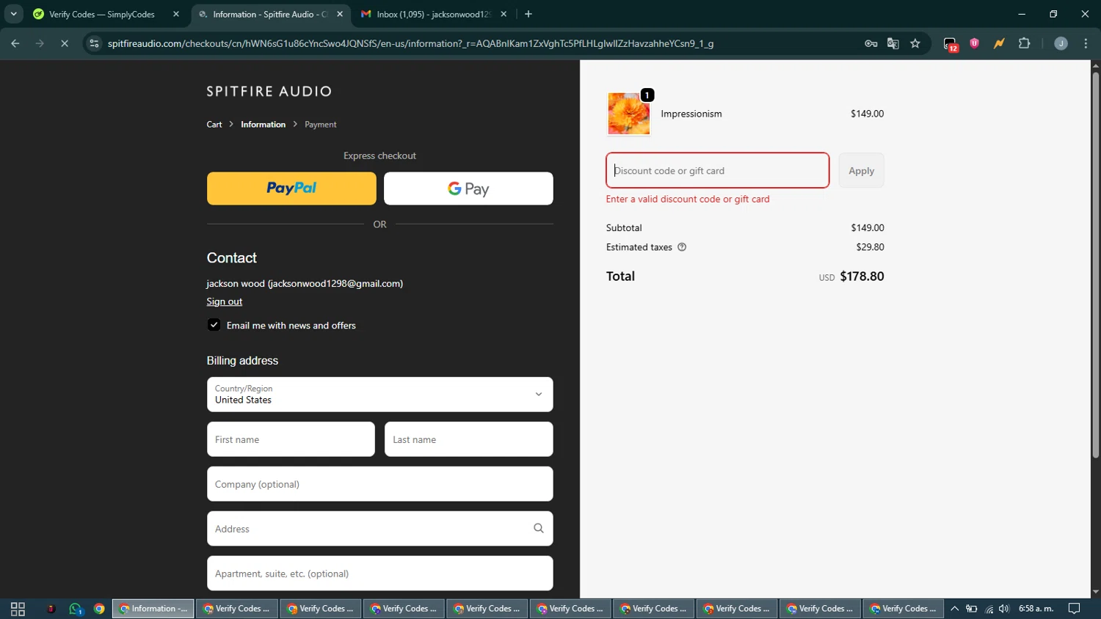
Task: Open the Chrome profile avatar
Action: 1061,43
